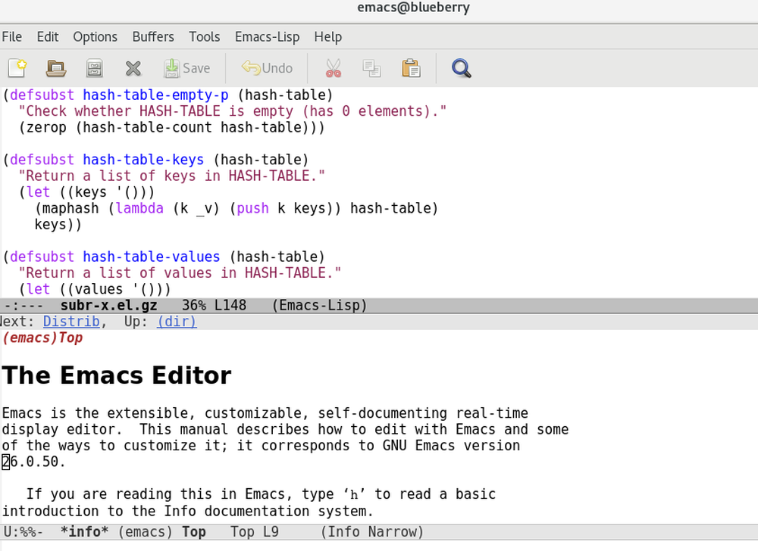This screenshot has height=551, width=758.
Task: Paste from the clipboard icon
Action: click(x=411, y=68)
